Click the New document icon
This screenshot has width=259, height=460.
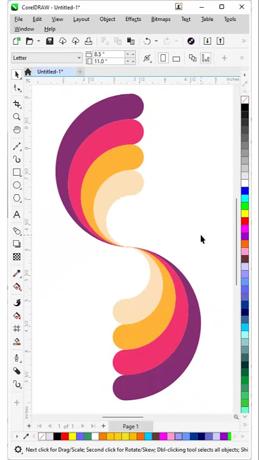[x=17, y=41]
